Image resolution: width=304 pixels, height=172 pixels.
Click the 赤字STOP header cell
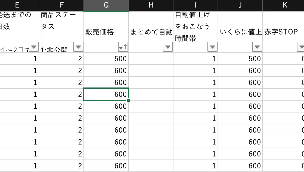[x=283, y=32]
